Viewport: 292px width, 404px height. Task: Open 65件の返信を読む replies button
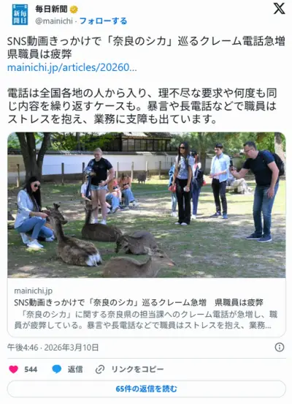point(146,389)
